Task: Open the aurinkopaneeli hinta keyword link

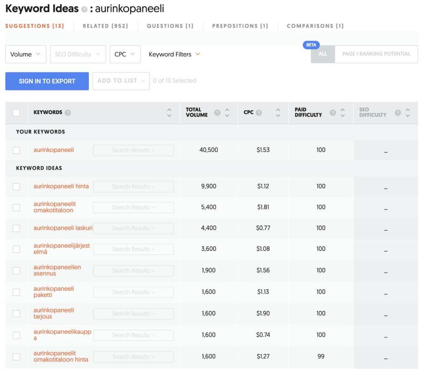Action: (x=61, y=186)
